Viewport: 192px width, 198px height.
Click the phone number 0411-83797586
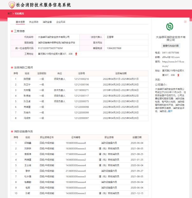[x=170, y=53]
